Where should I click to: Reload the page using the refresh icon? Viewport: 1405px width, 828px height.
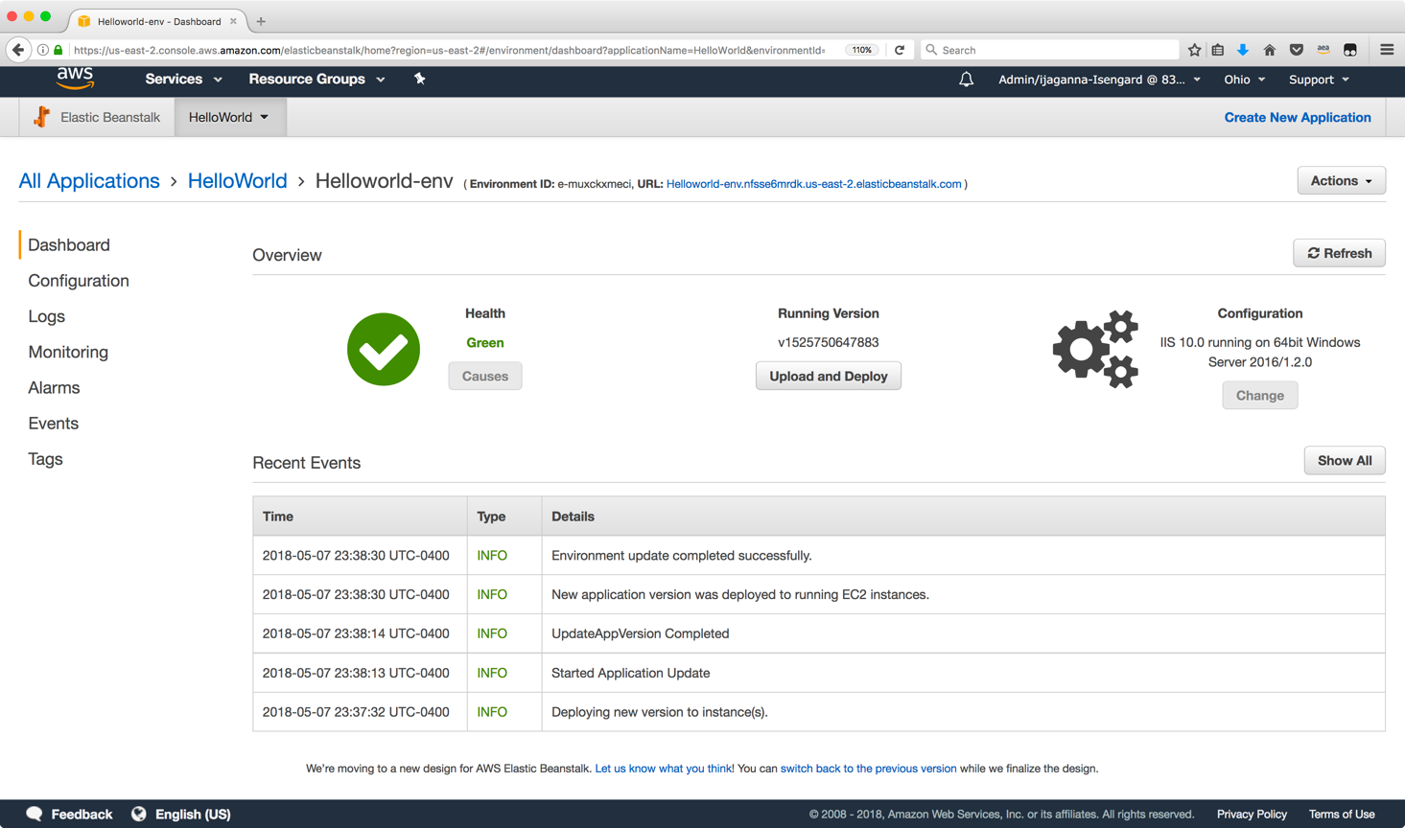900,50
